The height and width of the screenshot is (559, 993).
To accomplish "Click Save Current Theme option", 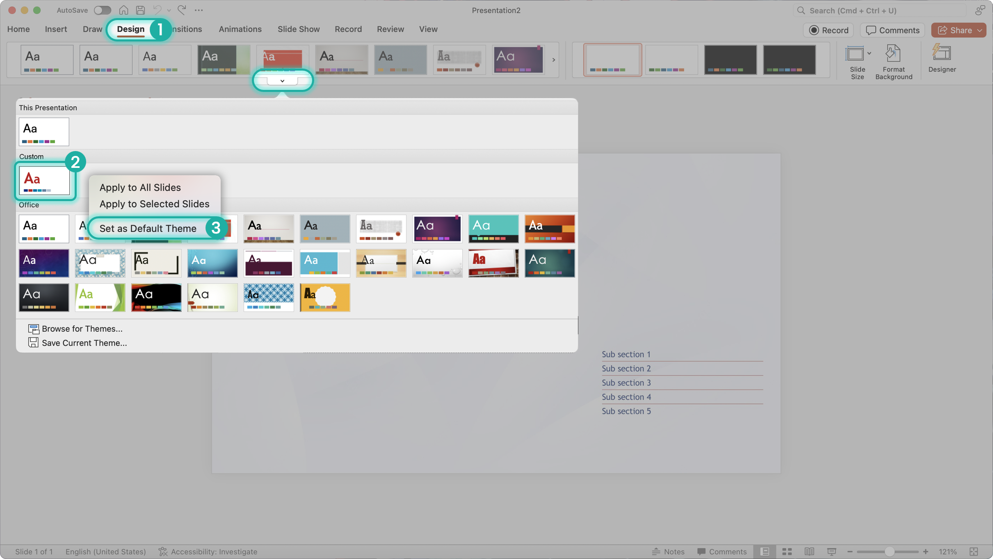I will coord(78,343).
